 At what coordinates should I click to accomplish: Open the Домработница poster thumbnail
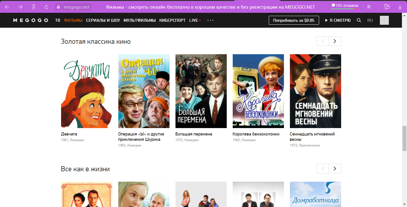316,194
